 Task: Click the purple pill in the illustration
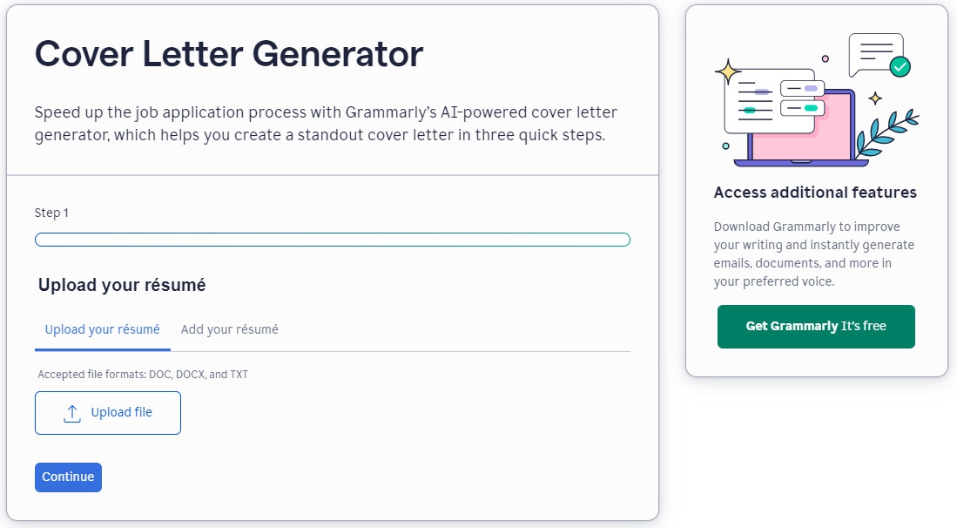click(811, 89)
